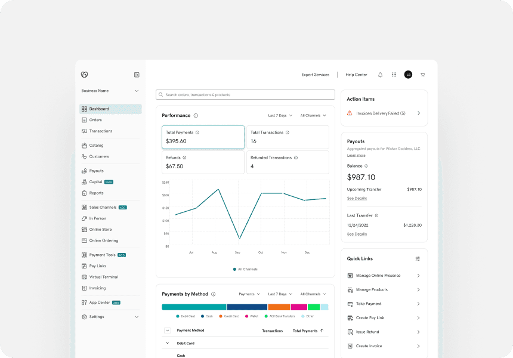The width and height of the screenshot is (513, 358).
Task: Expand Settings menu chevron
Action: (x=137, y=317)
